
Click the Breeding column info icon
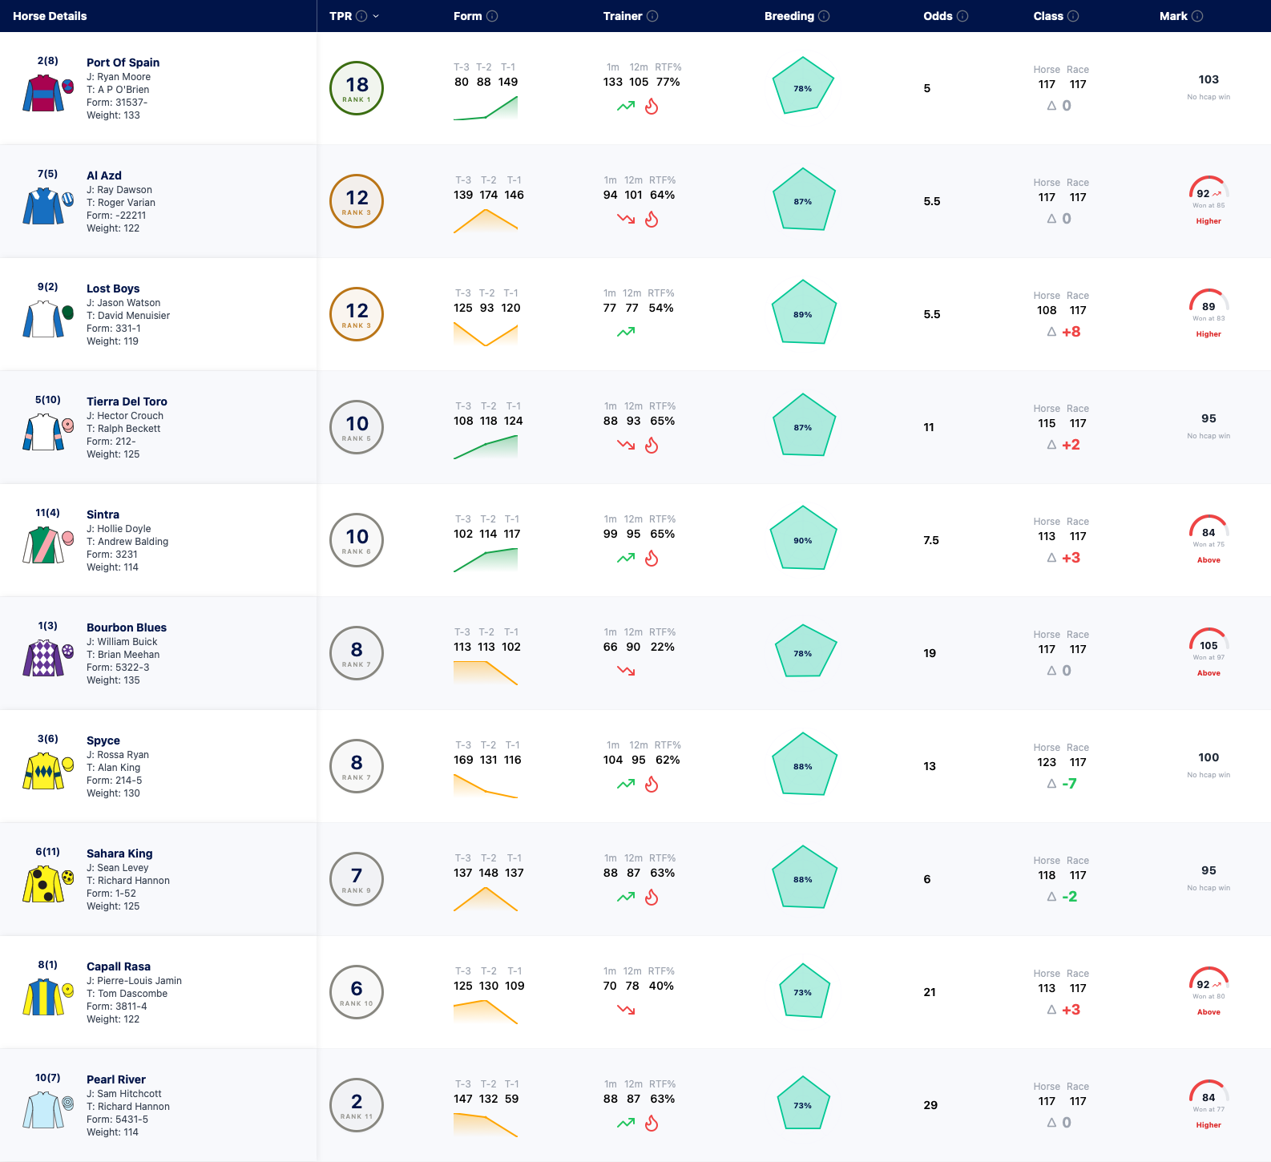[x=824, y=16]
